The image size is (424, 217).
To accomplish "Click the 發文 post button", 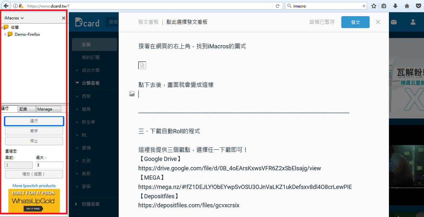I will tap(355, 22).
